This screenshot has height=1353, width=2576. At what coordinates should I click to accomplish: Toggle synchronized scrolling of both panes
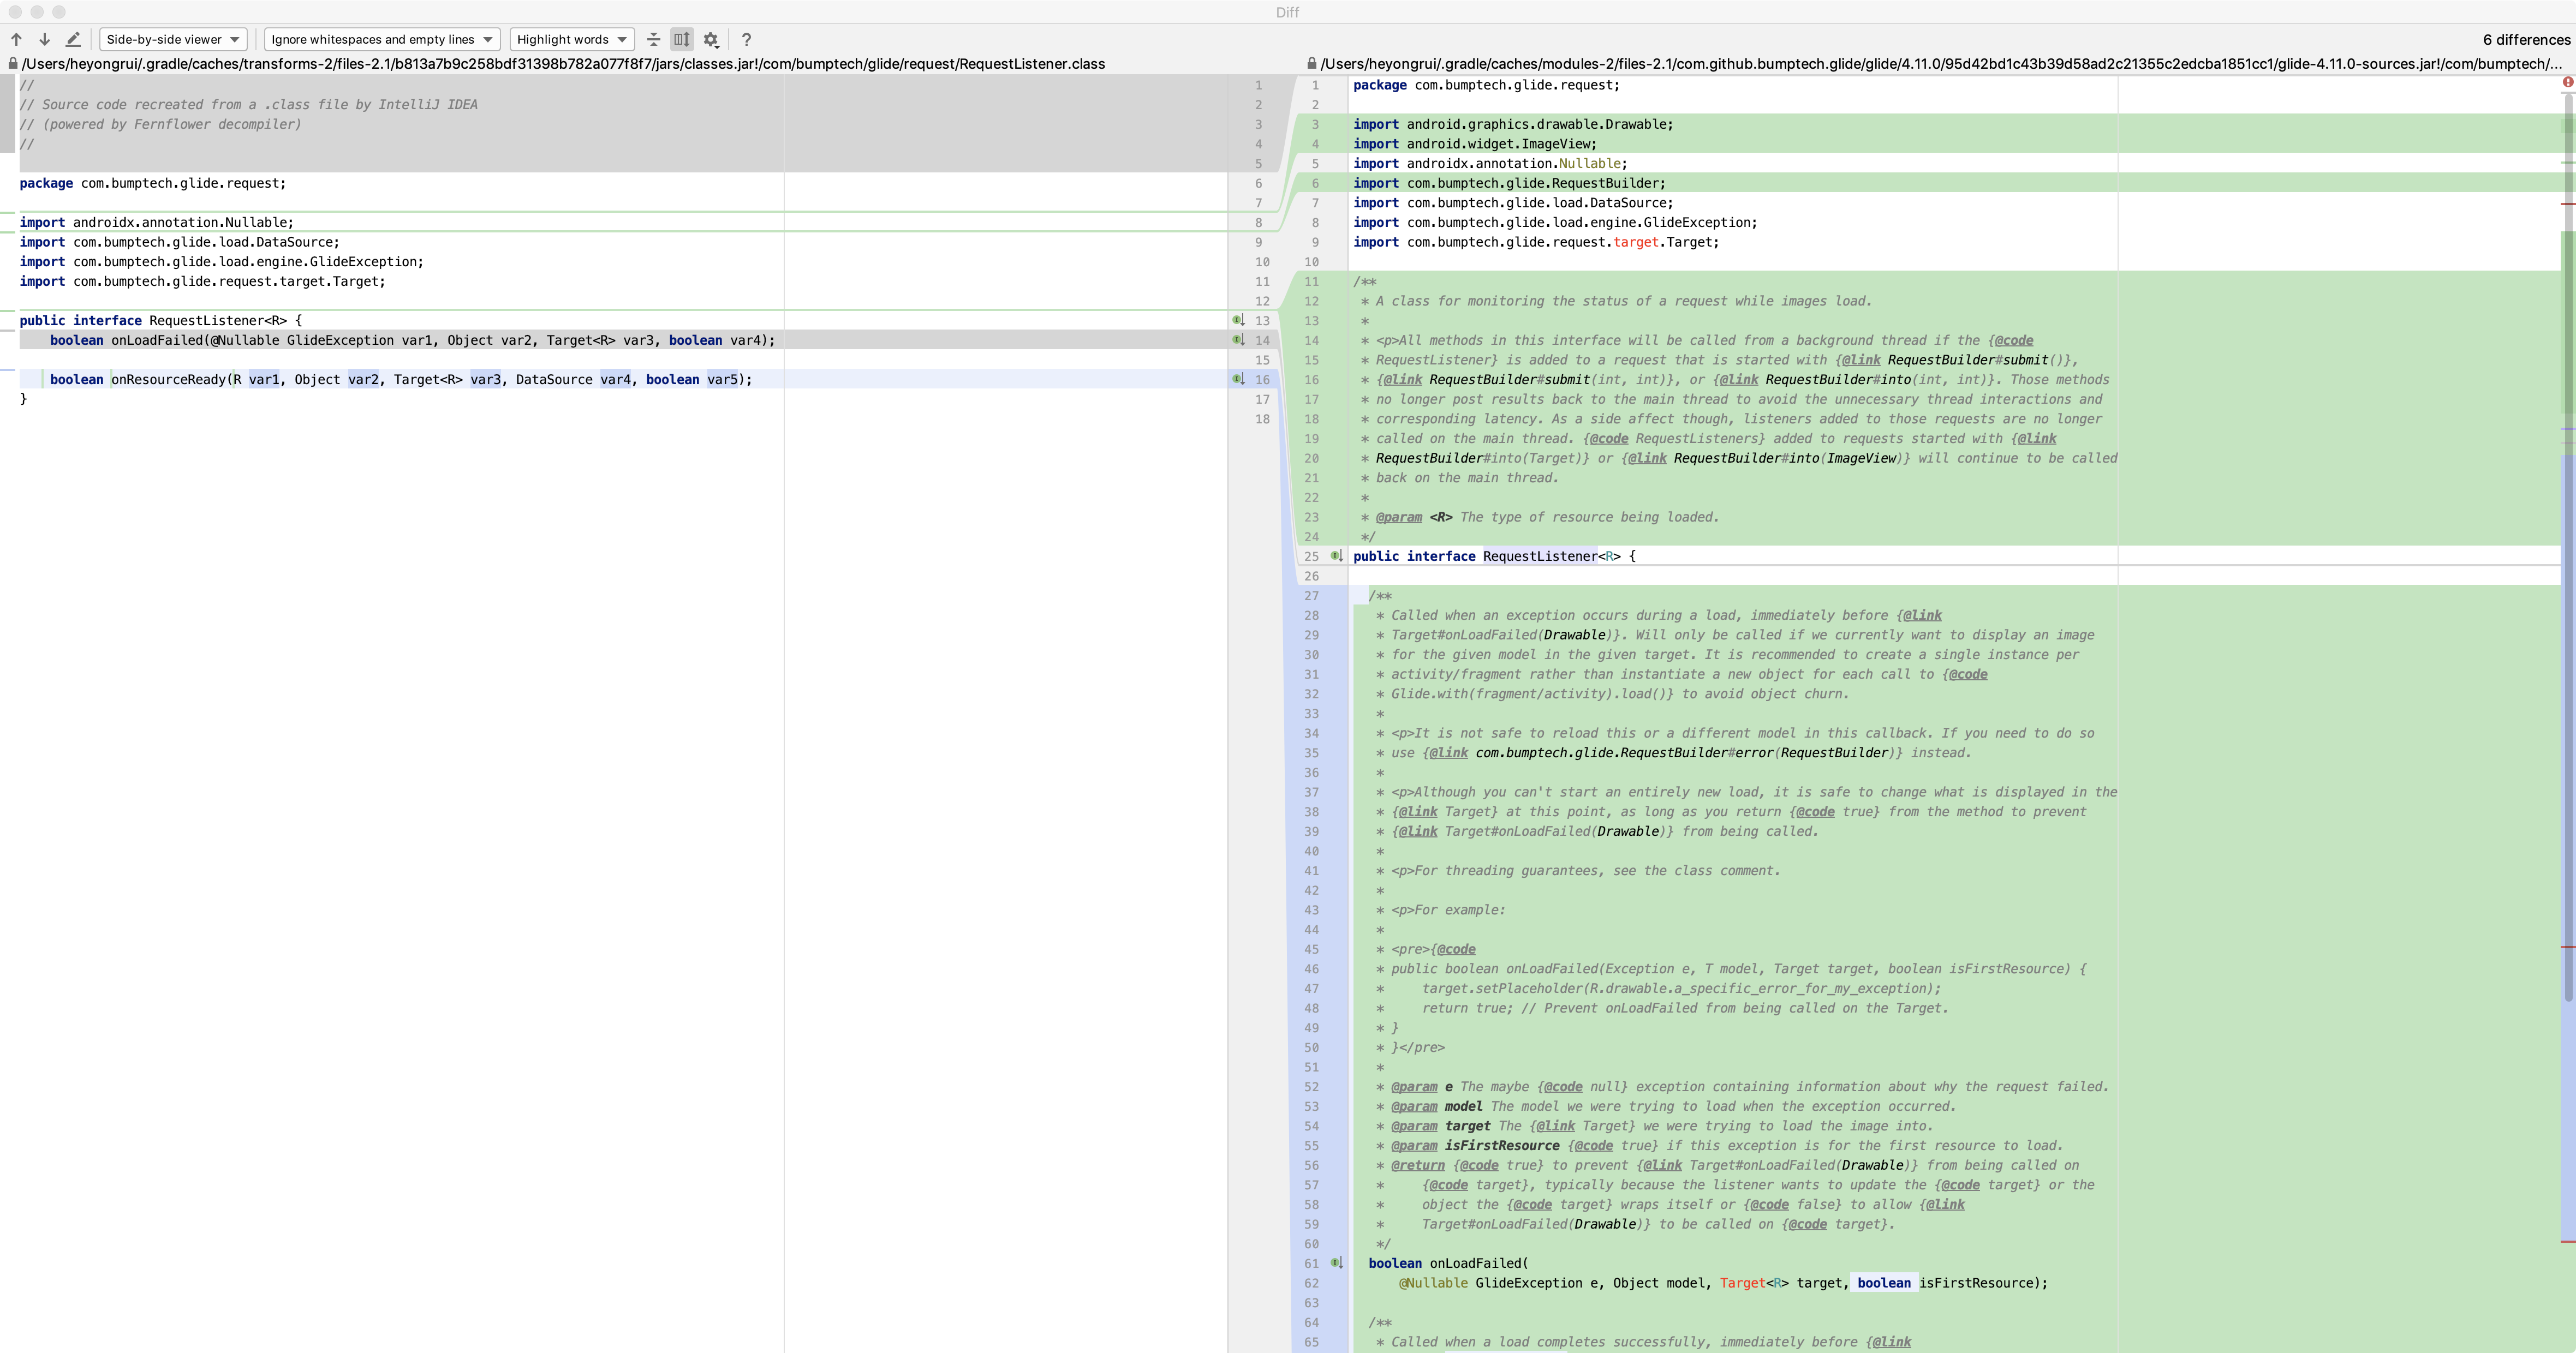[682, 39]
